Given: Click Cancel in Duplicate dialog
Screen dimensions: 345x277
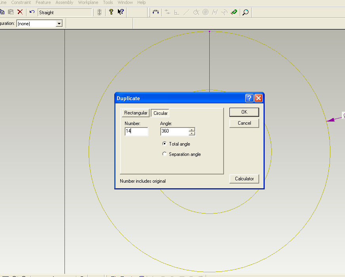Looking at the screenshot, I should pos(244,123).
